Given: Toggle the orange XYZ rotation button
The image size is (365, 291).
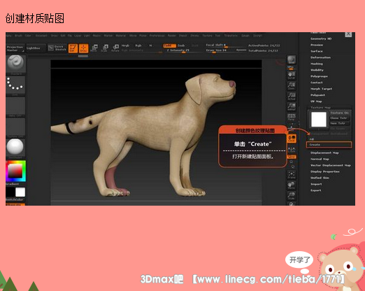Looking at the screenshot, I should [x=292, y=157].
